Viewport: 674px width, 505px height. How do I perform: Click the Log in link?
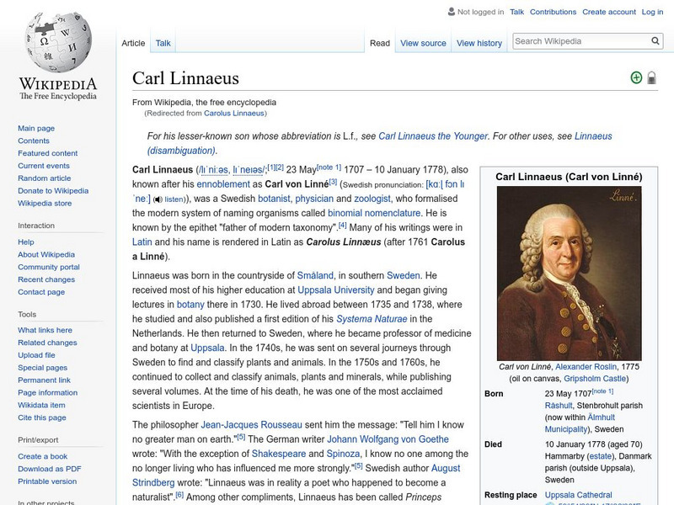652,13
